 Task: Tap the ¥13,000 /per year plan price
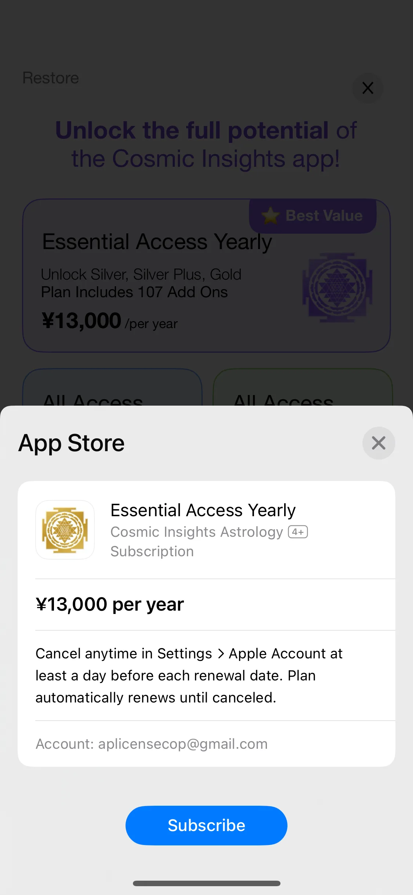click(109, 321)
